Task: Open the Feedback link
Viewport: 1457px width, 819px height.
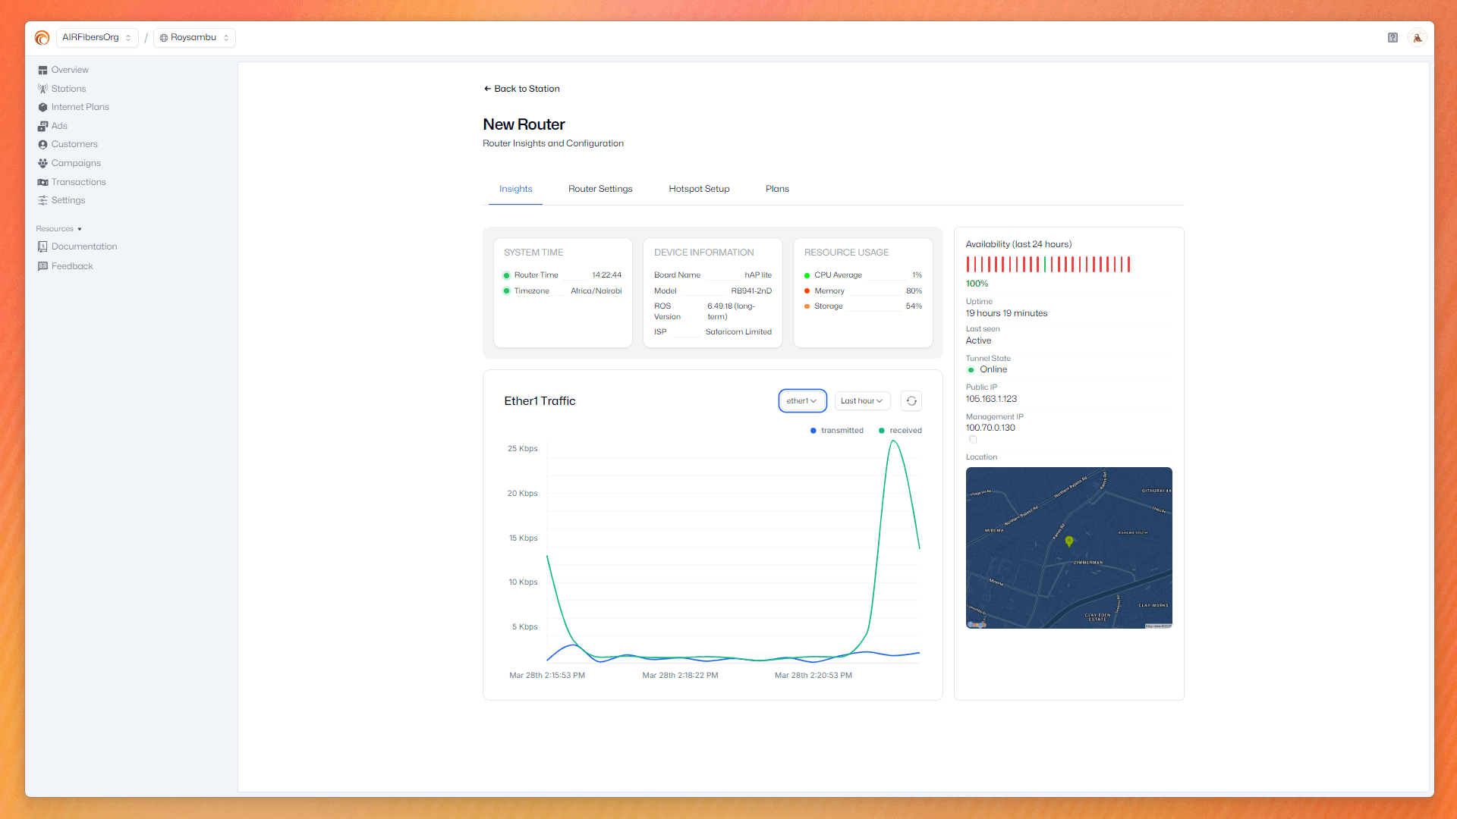Action: pyautogui.click(x=71, y=266)
